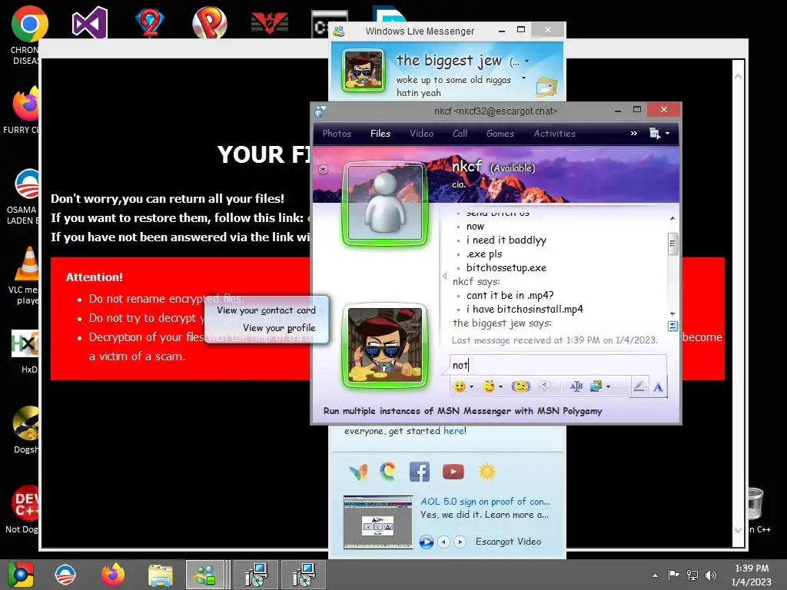The height and width of the screenshot is (590, 787).
Task: Open the Recycle Bin desktop icon
Action: [x=755, y=503]
